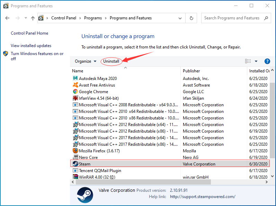Expand chevron after Programs breadcrumb
The image size is (276, 206).
click(106, 18)
